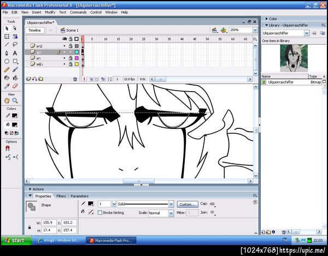Select the Pen tool

pos(7,53)
